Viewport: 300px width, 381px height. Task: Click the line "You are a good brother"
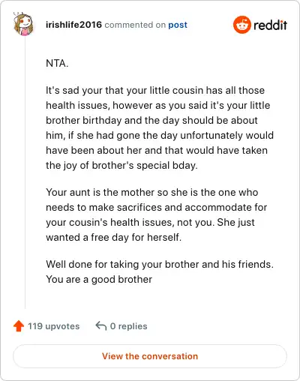point(99,279)
